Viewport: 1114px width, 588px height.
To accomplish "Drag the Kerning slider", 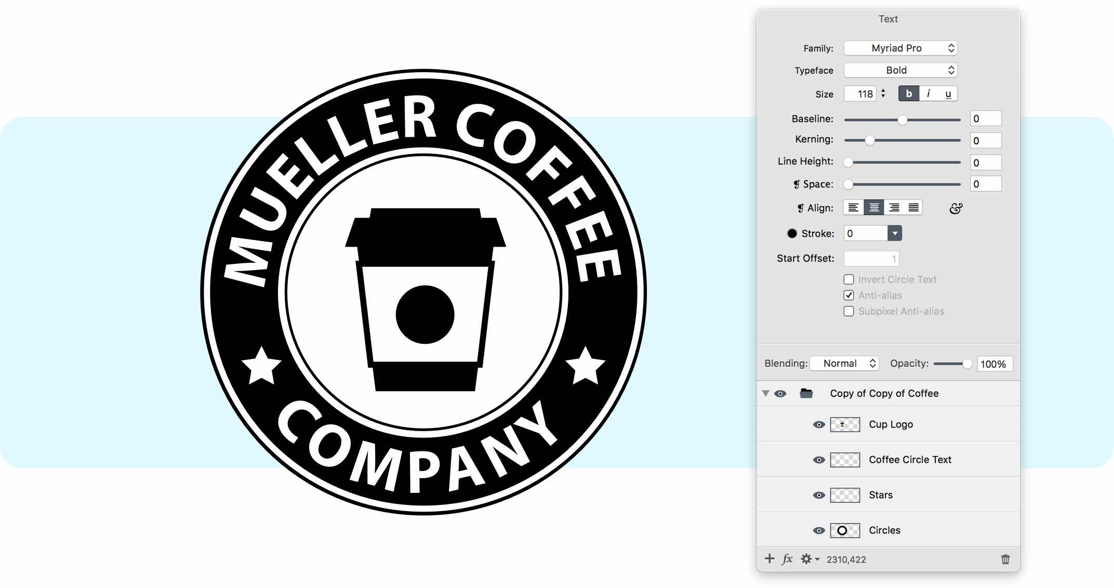I will 867,140.
